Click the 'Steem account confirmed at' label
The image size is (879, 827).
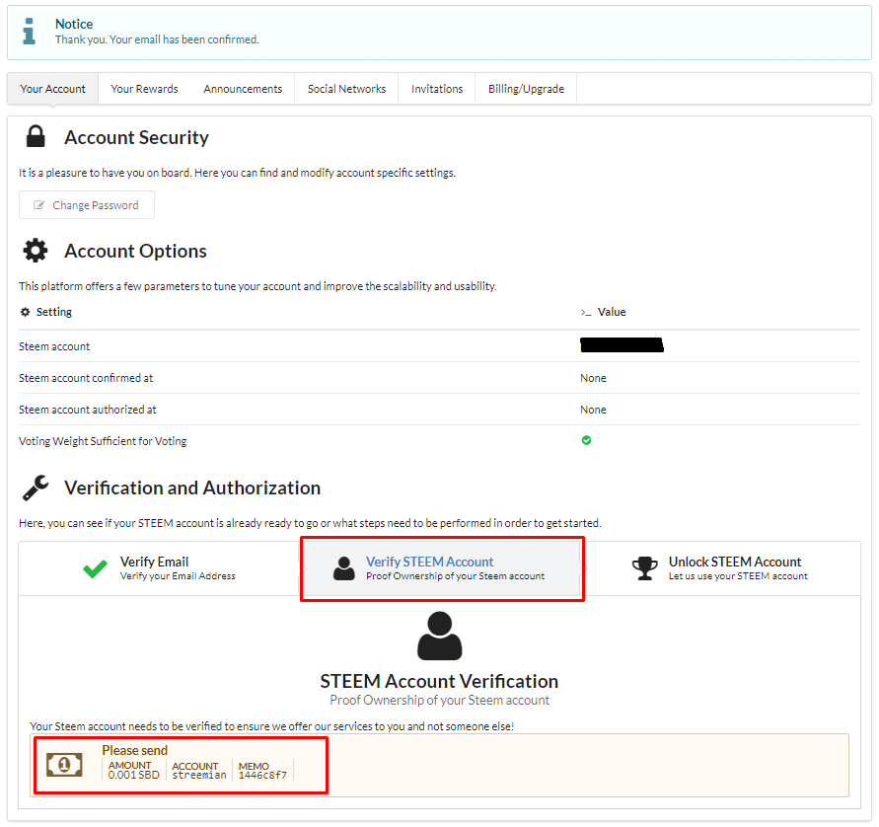86,378
